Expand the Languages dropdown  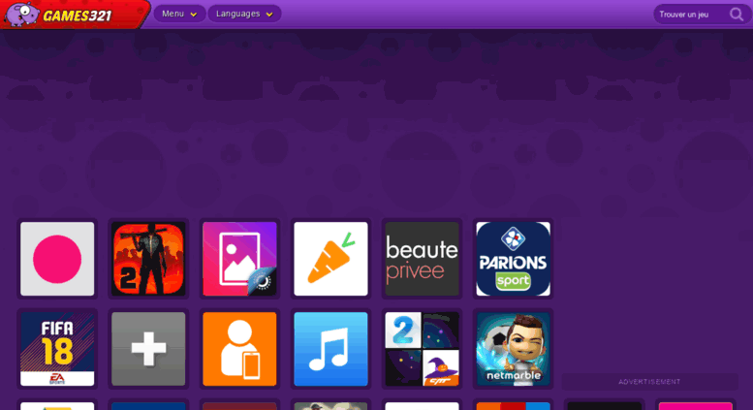click(244, 14)
